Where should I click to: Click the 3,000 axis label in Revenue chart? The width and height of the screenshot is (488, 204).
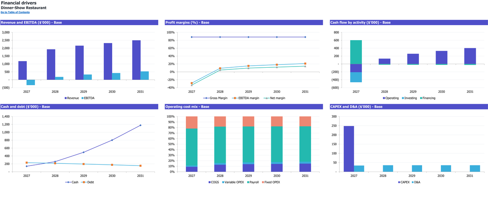click(6, 32)
